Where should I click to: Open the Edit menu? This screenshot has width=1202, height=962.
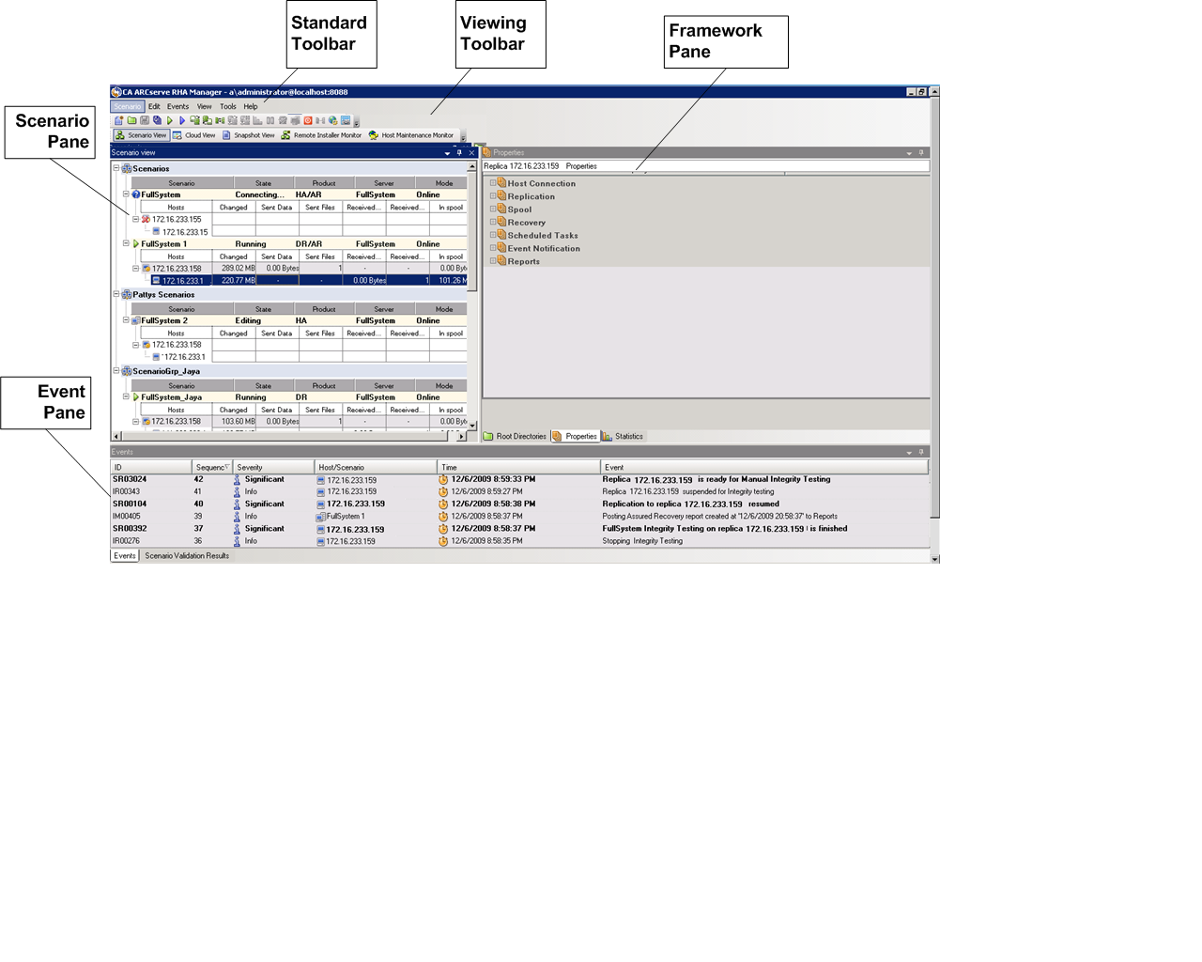(154, 106)
